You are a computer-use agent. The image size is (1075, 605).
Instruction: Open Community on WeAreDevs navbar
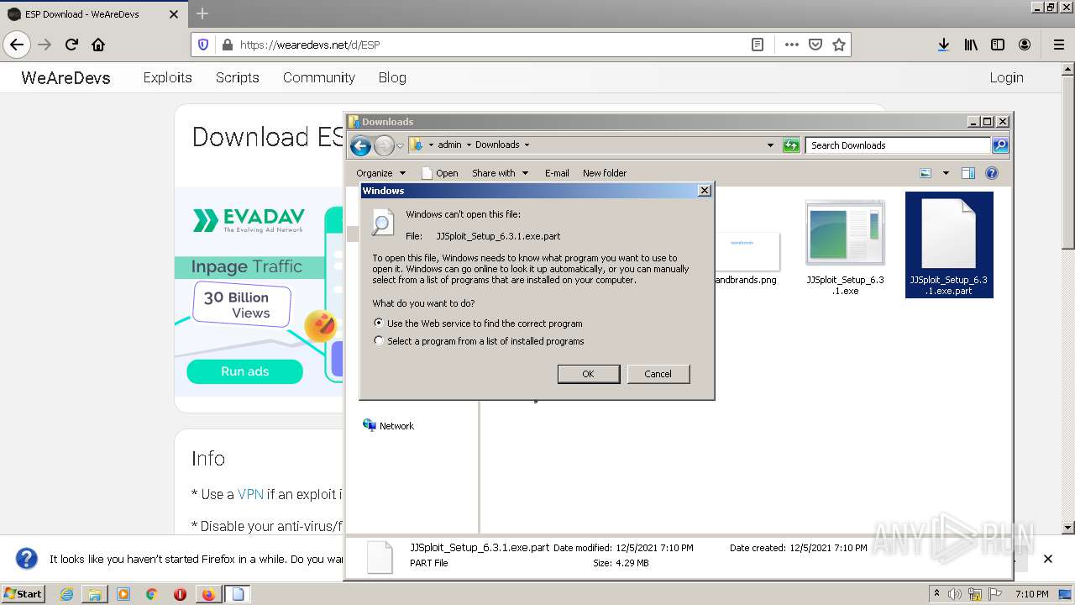(319, 77)
